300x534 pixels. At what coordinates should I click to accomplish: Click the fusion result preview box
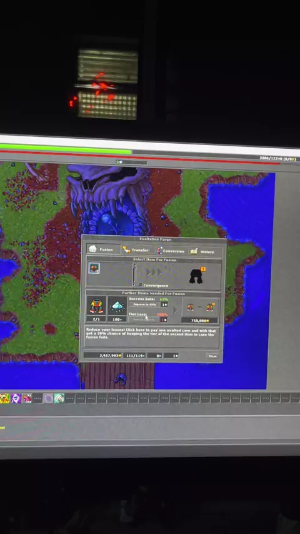click(x=200, y=308)
